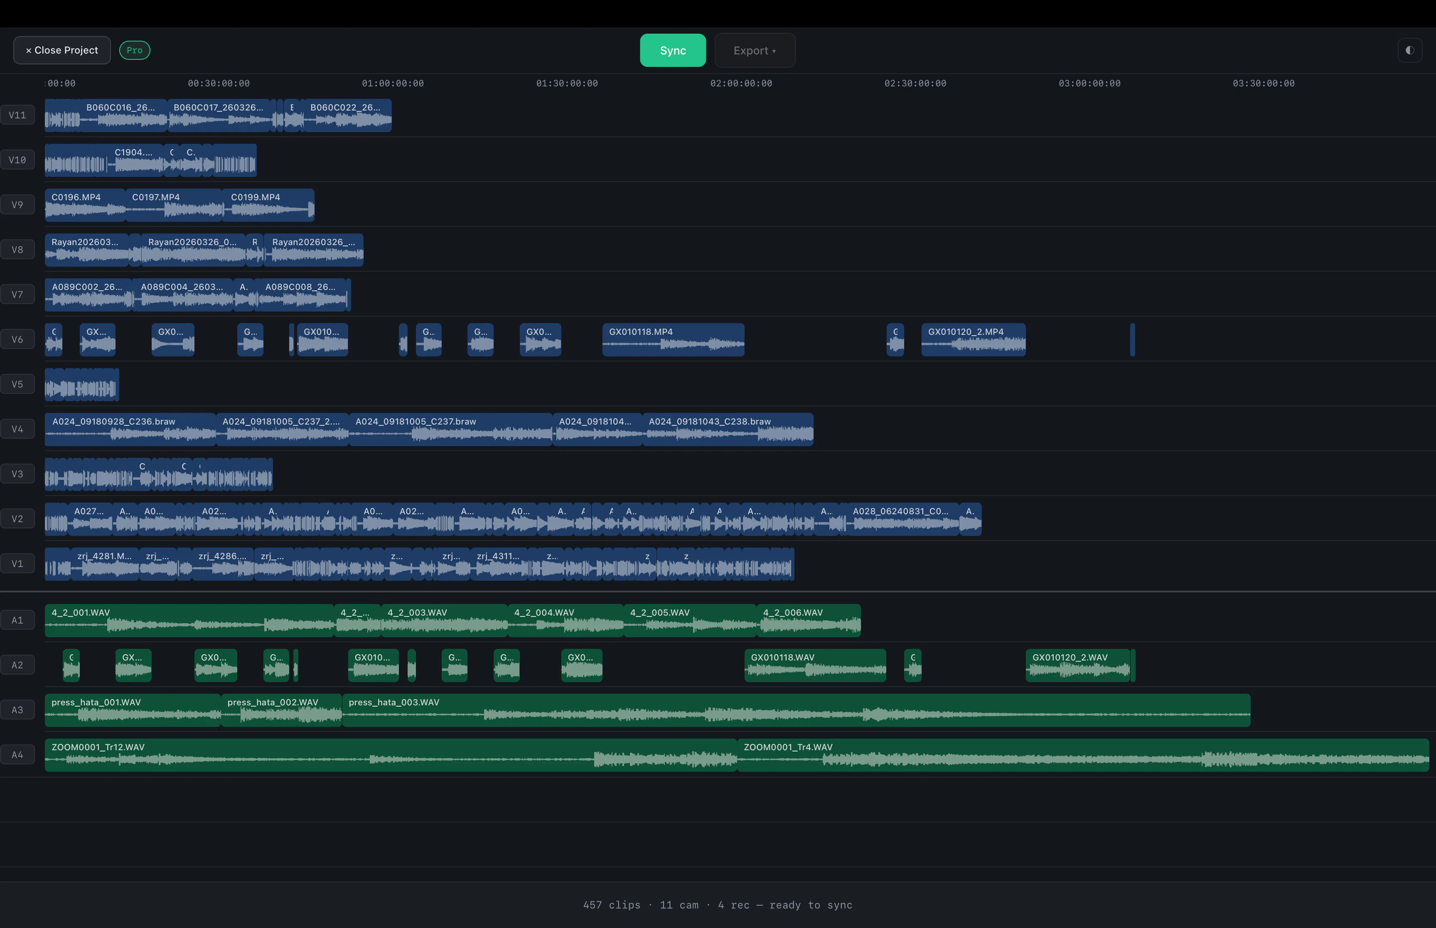Select clip zrj_4286 on V1
This screenshot has height=928, width=1436.
pyautogui.click(x=224, y=564)
